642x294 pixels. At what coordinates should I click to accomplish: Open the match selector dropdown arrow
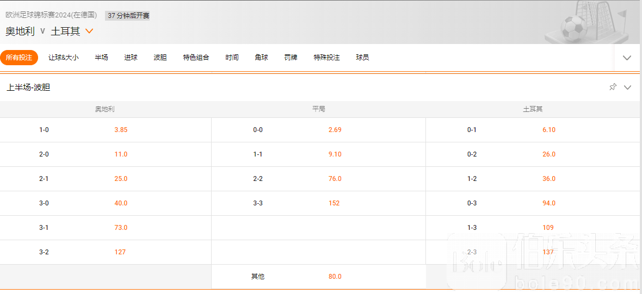[x=90, y=31]
